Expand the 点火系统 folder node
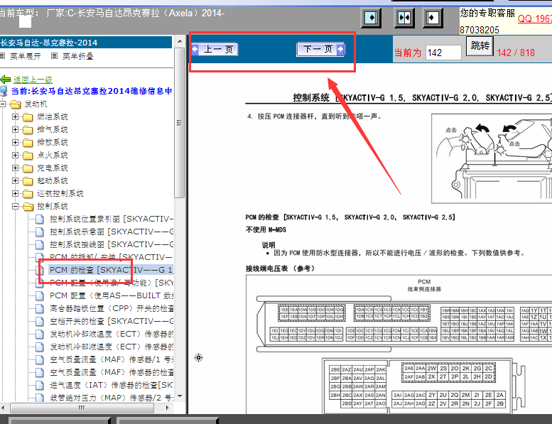Viewport: 552px width, 424px height. (x=15, y=155)
